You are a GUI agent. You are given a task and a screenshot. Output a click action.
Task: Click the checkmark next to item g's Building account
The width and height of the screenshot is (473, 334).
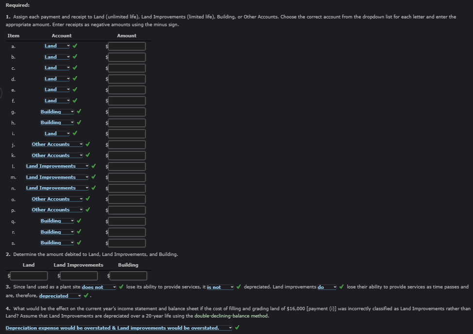[x=79, y=111]
